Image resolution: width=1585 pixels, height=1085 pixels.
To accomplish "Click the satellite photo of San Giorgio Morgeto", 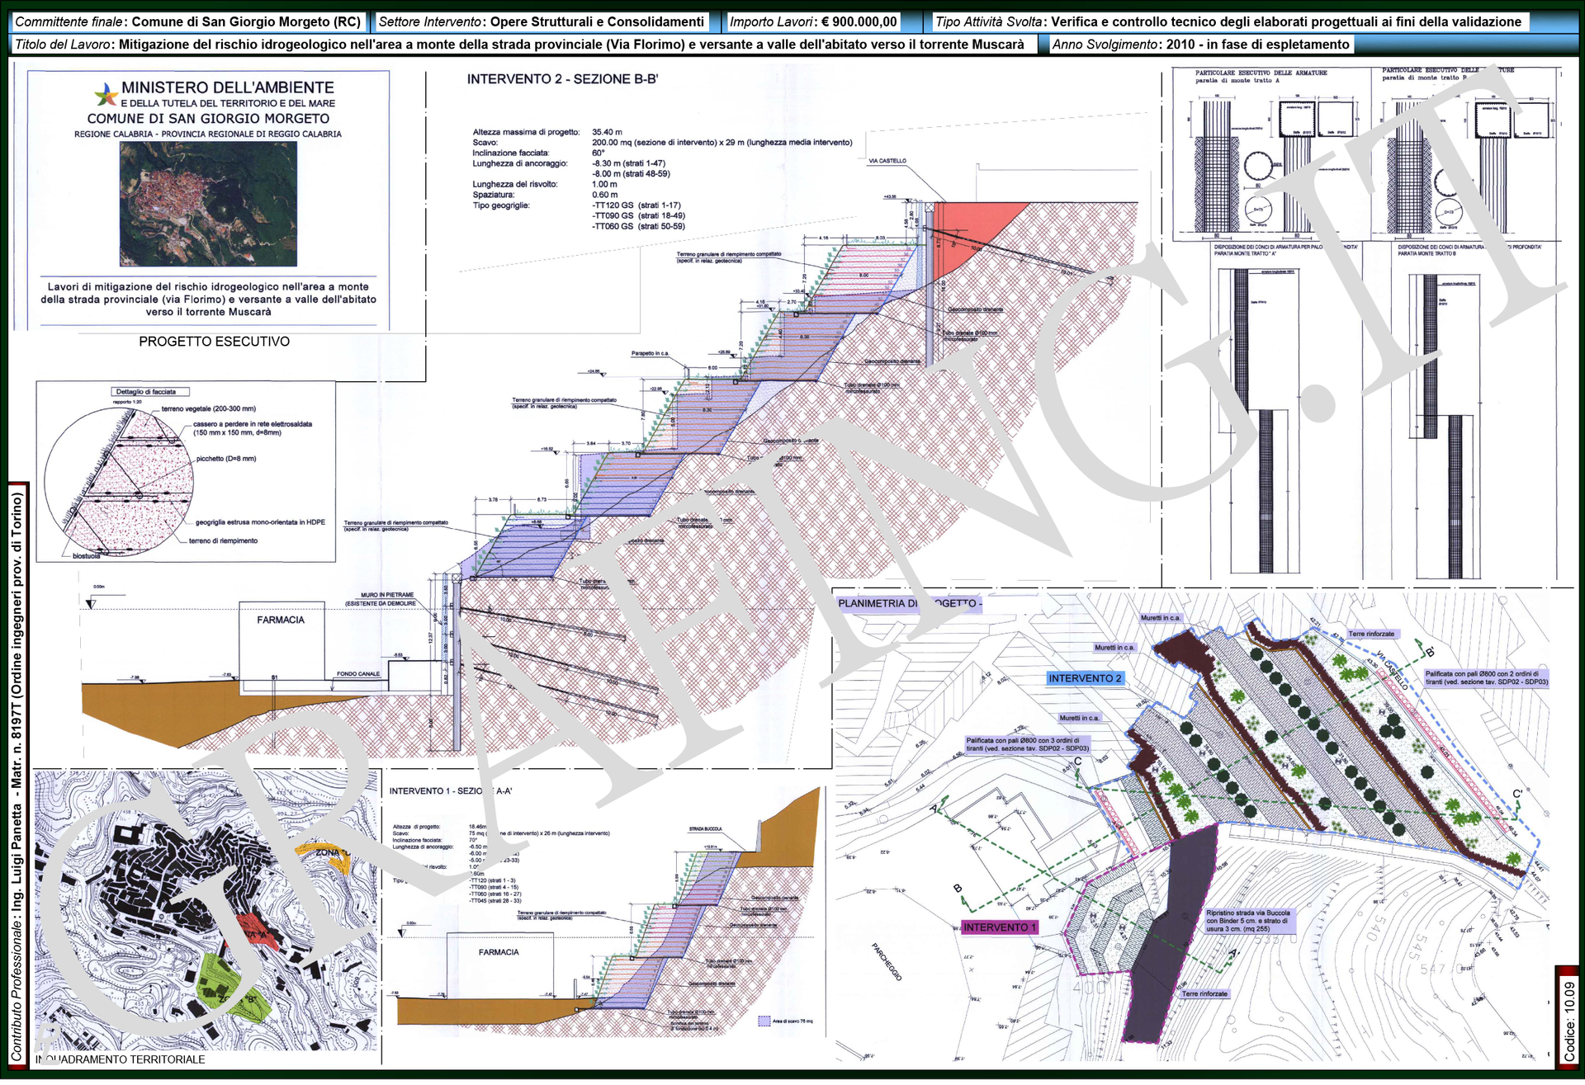I will click(208, 204).
